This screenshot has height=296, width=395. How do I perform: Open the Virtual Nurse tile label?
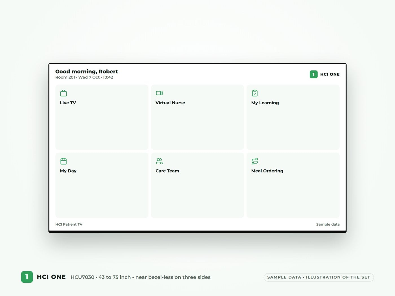[170, 103]
